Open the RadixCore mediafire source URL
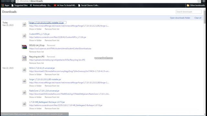 coord(70,94)
